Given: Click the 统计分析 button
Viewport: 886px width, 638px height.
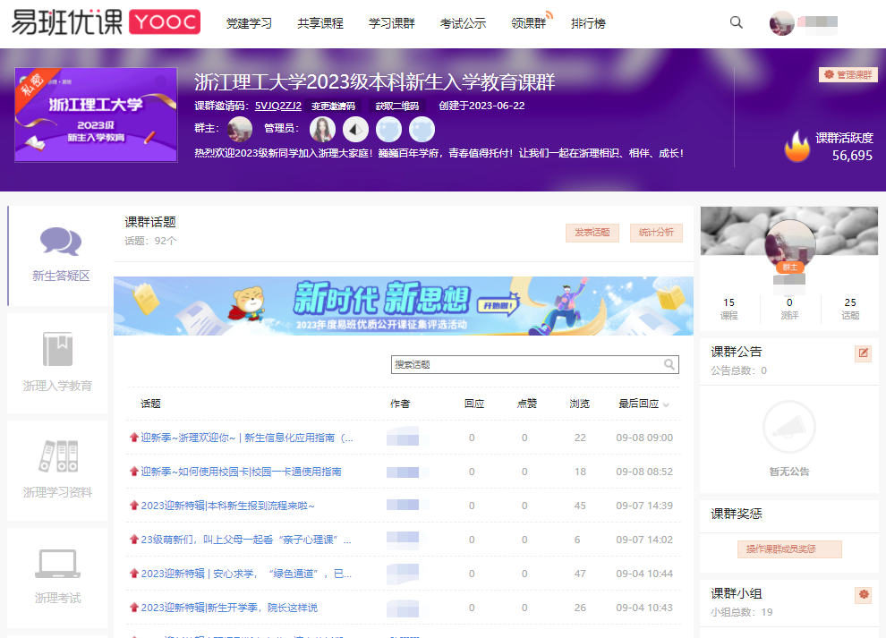Looking at the screenshot, I should point(656,233).
